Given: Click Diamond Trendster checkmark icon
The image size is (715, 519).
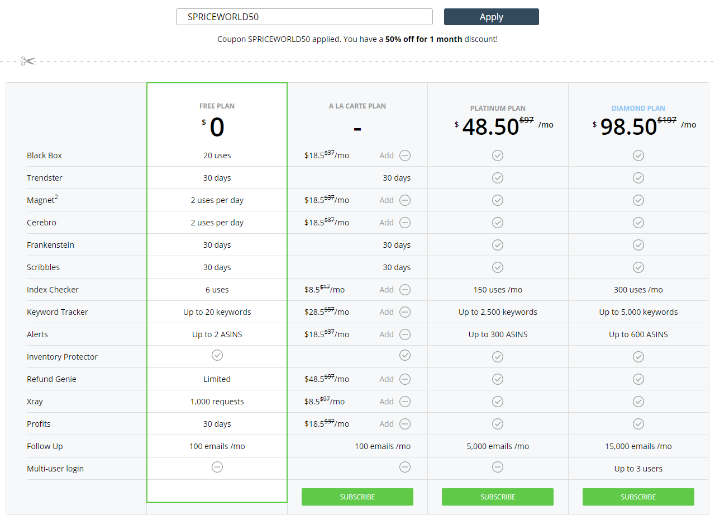Looking at the screenshot, I should pos(638,178).
